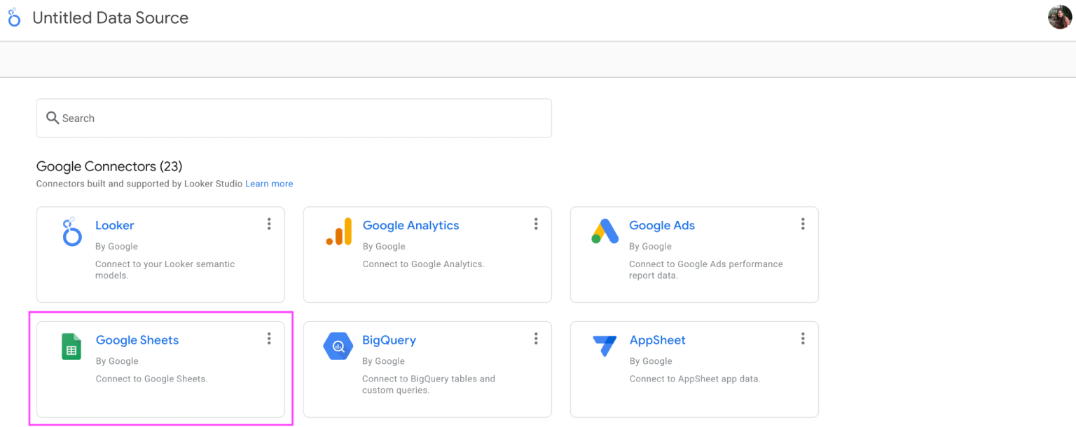Open the Looker card three-dot menu

[x=269, y=223]
